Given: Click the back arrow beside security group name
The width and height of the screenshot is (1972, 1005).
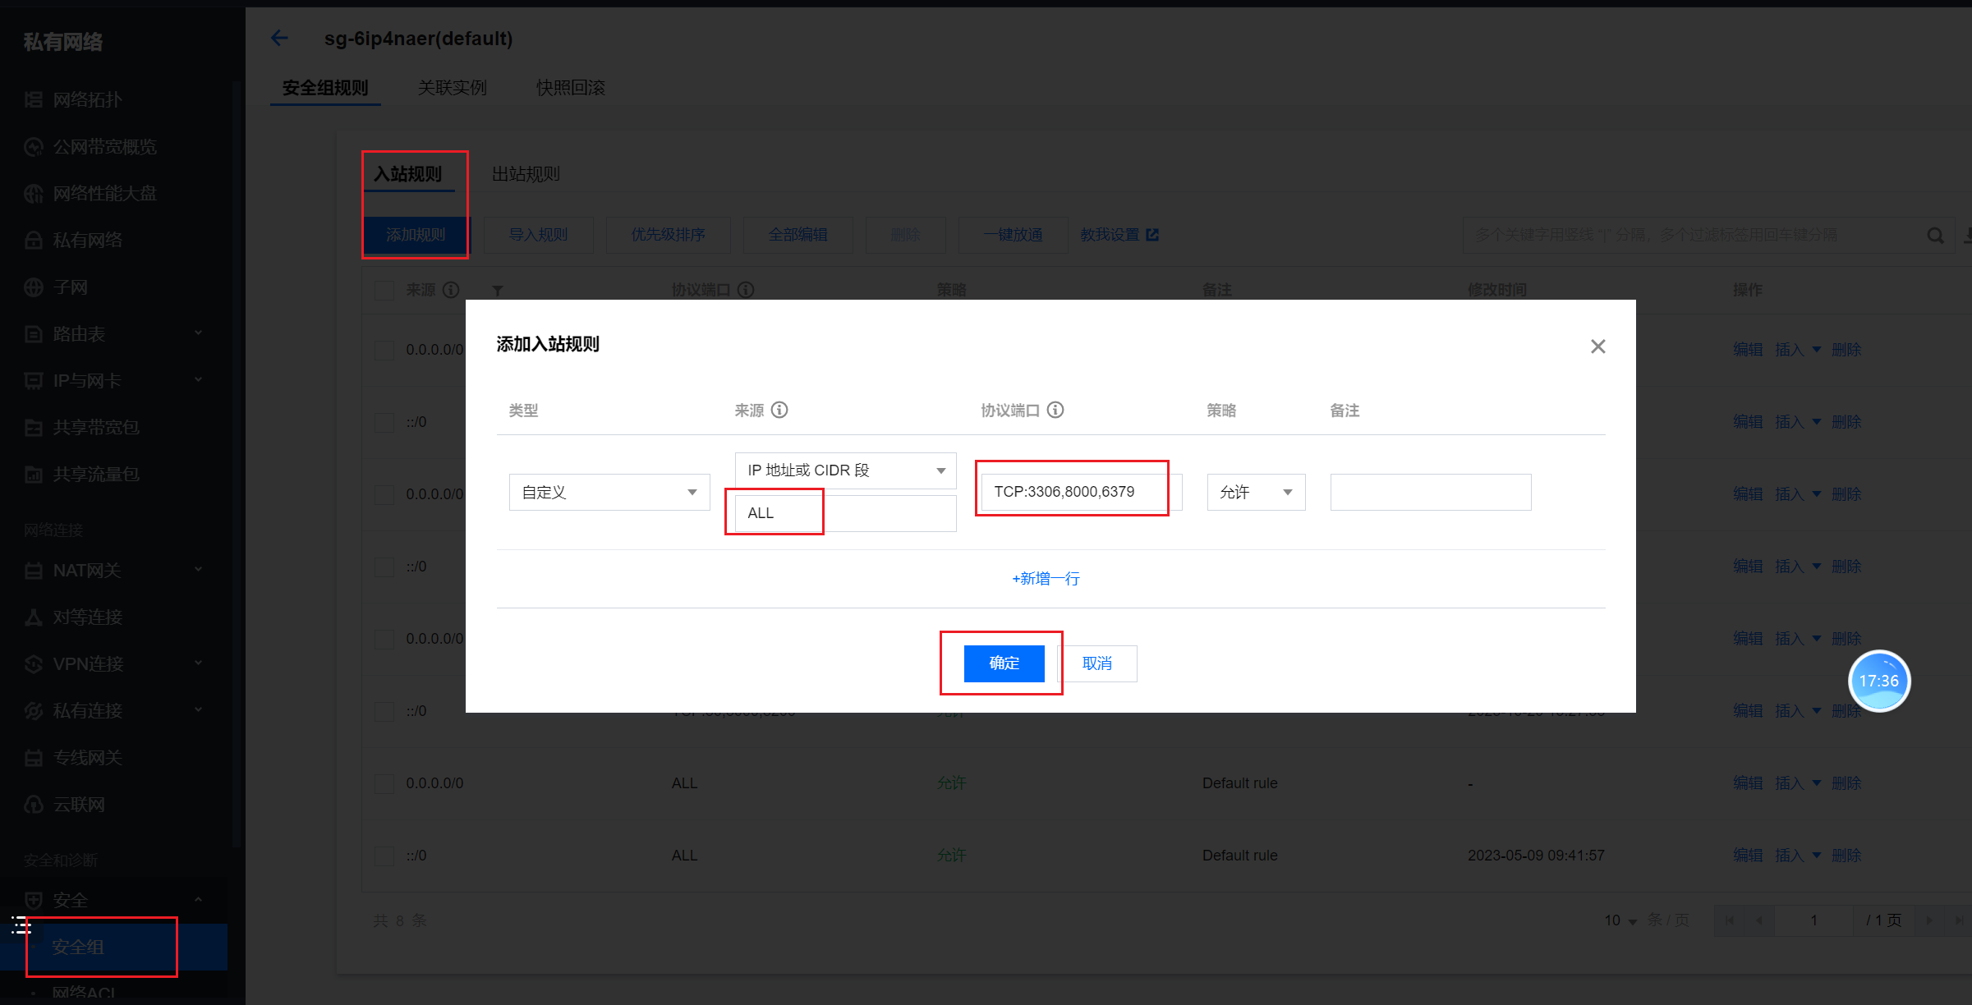Looking at the screenshot, I should tap(279, 39).
